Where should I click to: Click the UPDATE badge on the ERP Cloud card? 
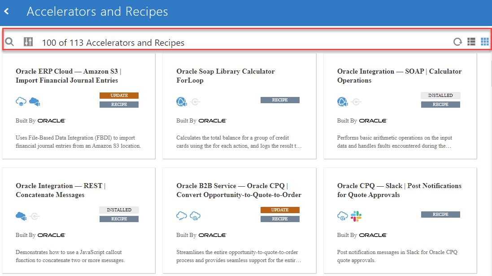[119, 95]
